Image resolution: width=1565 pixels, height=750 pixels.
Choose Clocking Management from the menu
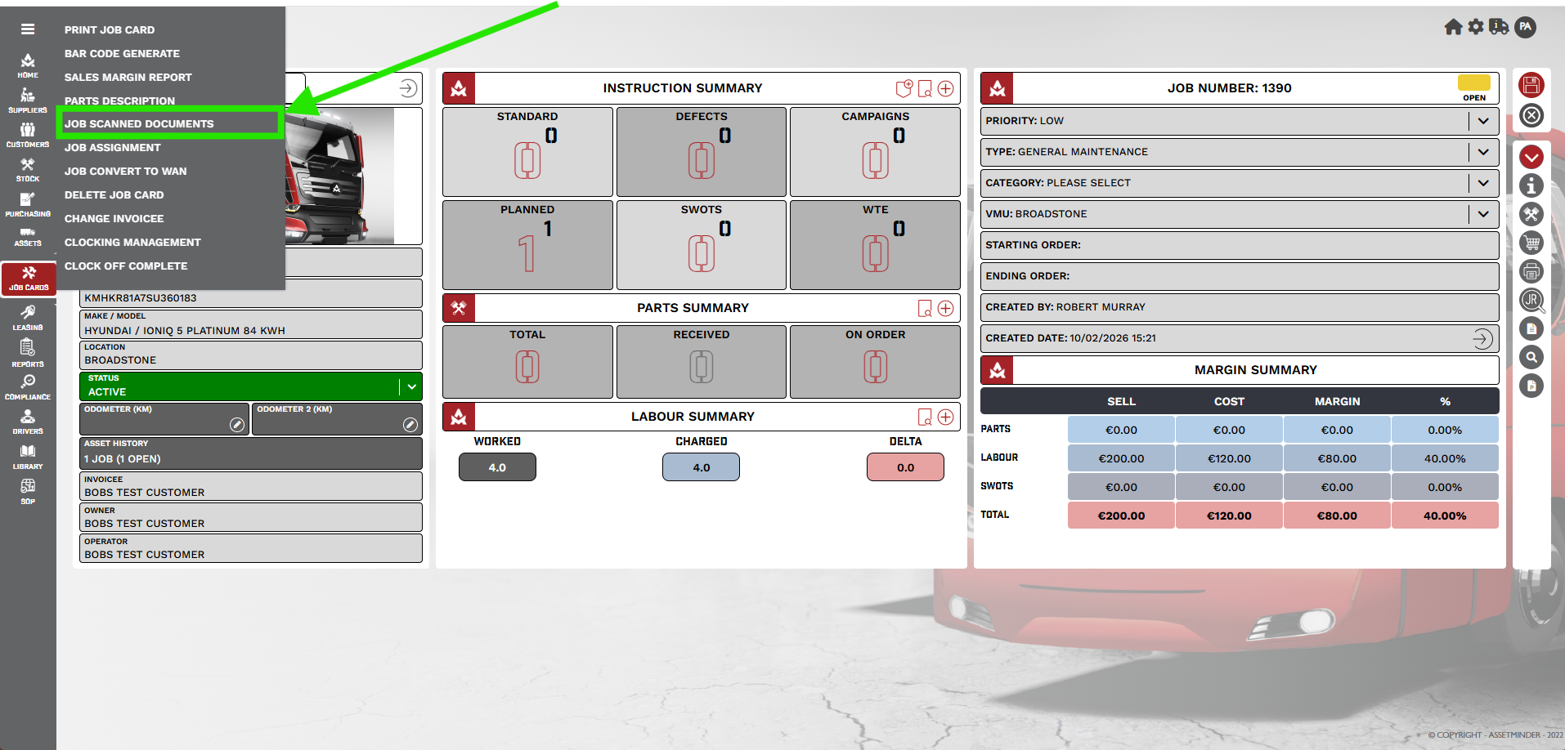pyautogui.click(x=132, y=243)
